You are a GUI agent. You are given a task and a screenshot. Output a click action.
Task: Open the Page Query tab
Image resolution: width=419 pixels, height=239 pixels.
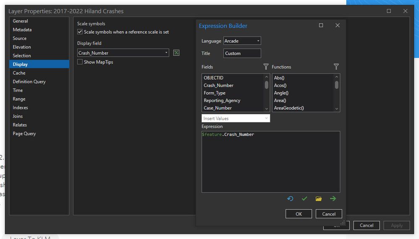39,134
